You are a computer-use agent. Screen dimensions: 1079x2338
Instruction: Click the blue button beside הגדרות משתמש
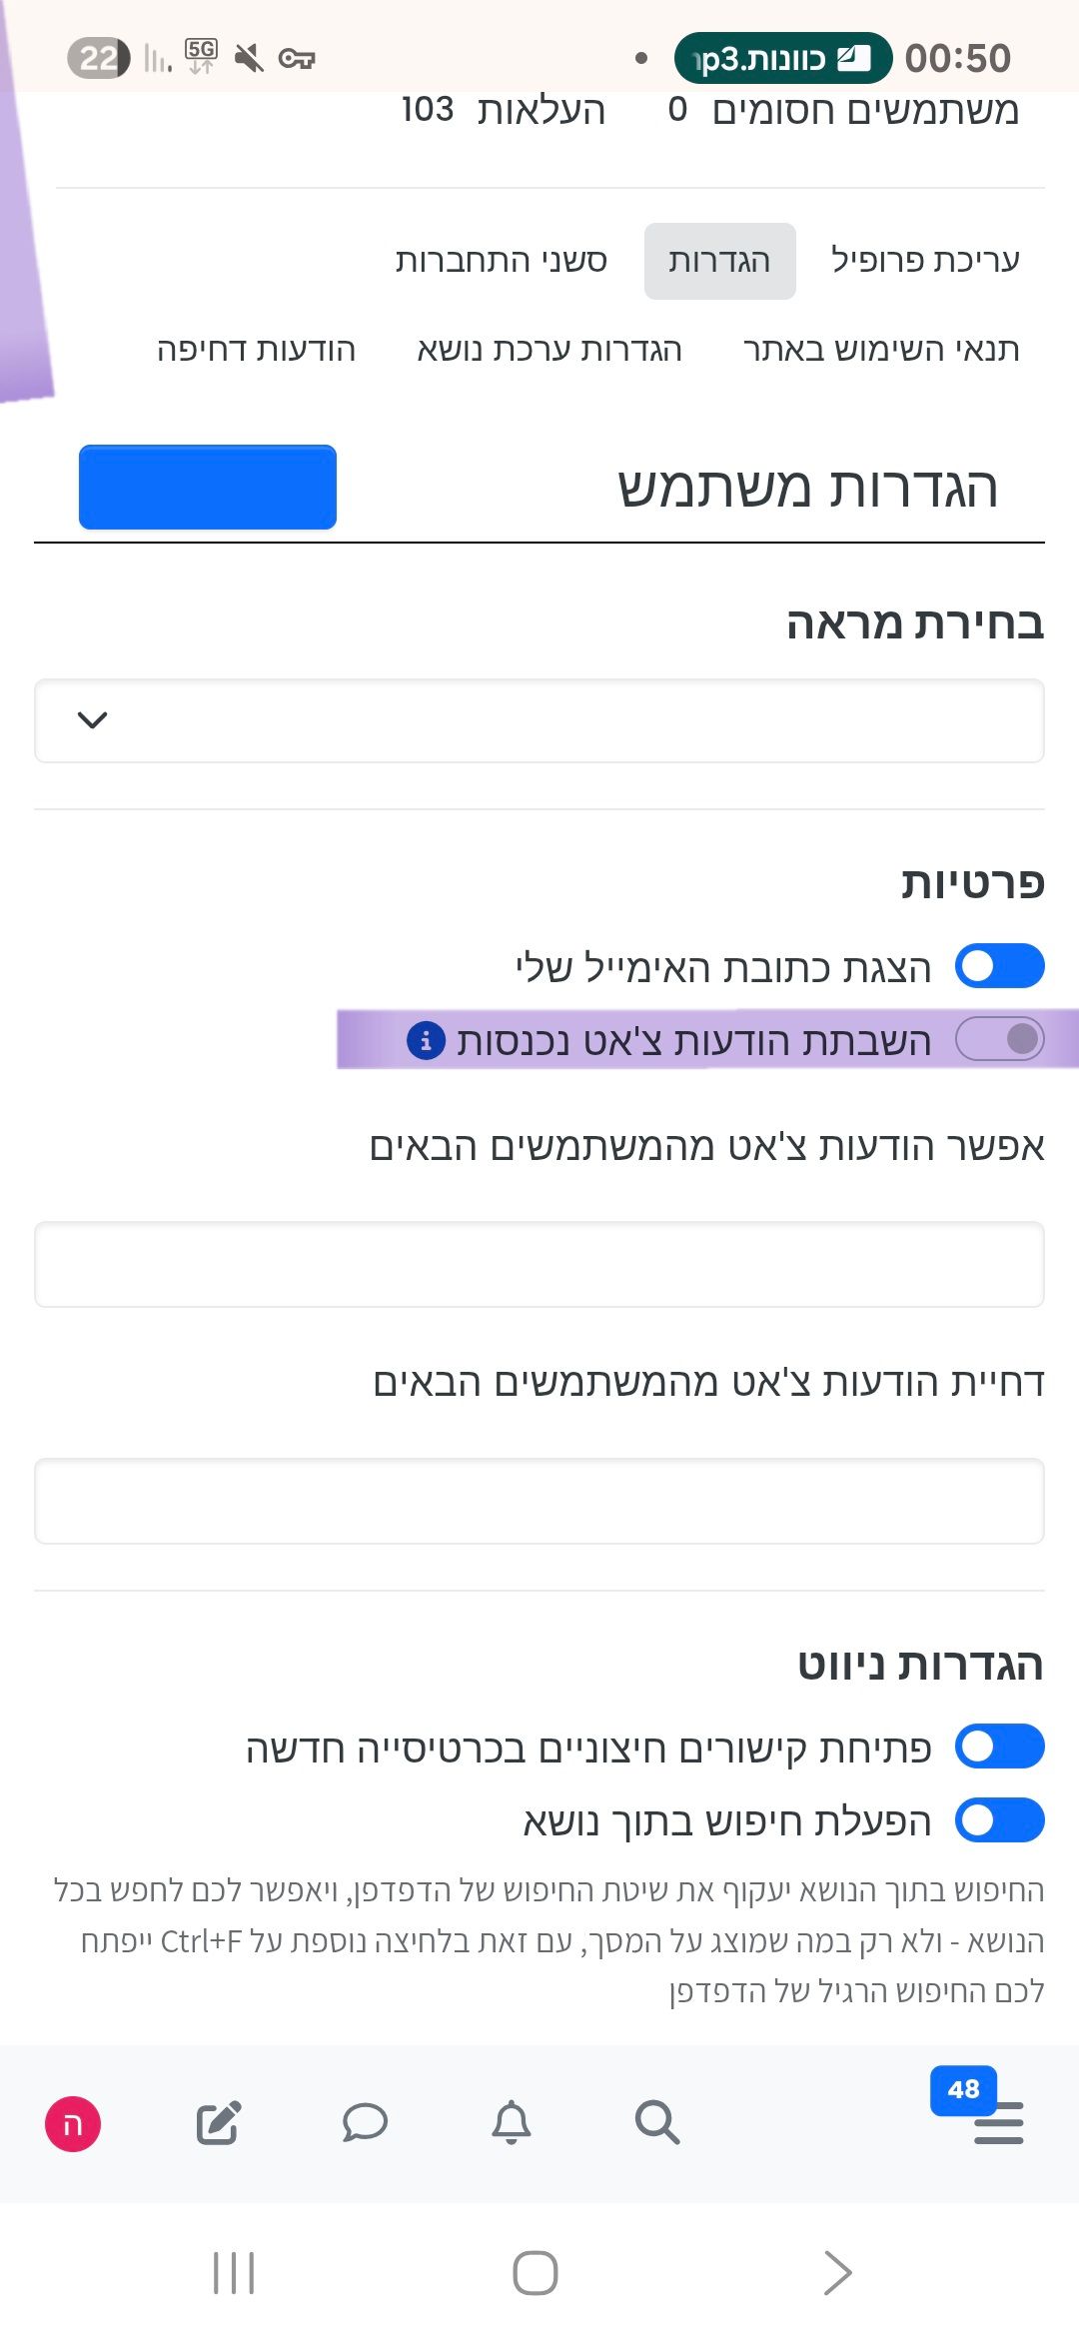point(208,487)
